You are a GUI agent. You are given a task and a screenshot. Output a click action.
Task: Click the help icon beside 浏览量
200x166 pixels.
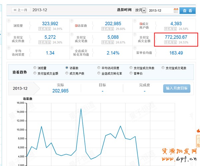click(9, 21)
